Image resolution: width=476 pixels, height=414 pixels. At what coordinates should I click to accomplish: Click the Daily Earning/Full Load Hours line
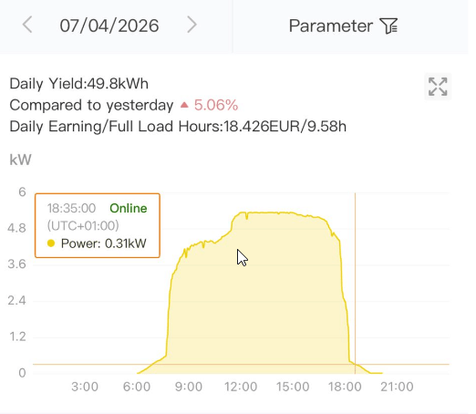(178, 126)
